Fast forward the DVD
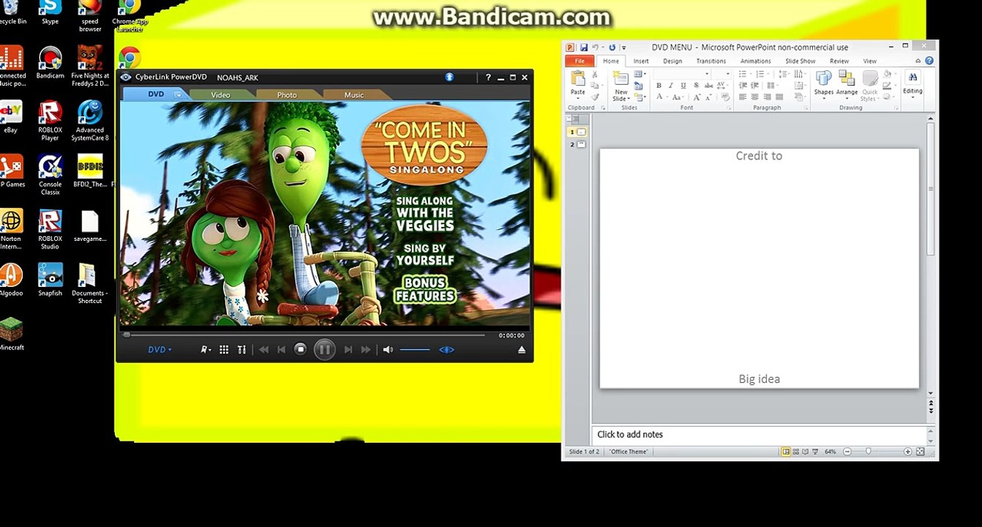This screenshot has height=527, width=982. point(366,350)
